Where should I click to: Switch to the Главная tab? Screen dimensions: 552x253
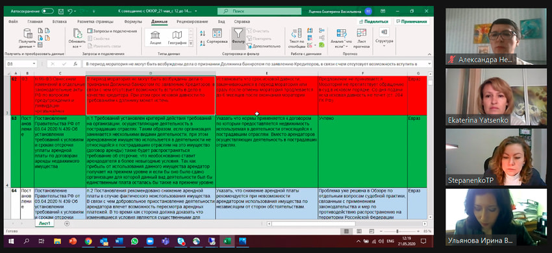(x=35, y=21)
